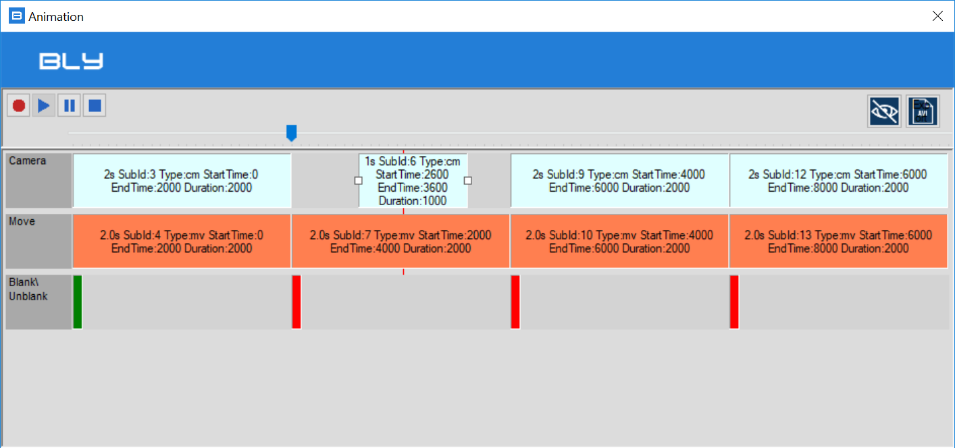Click the green Unblank marker at start
The image size is (955, 448).
[77, 302]
